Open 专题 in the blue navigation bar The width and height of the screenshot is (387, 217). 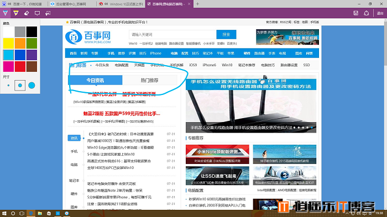[x=95, y=53]
